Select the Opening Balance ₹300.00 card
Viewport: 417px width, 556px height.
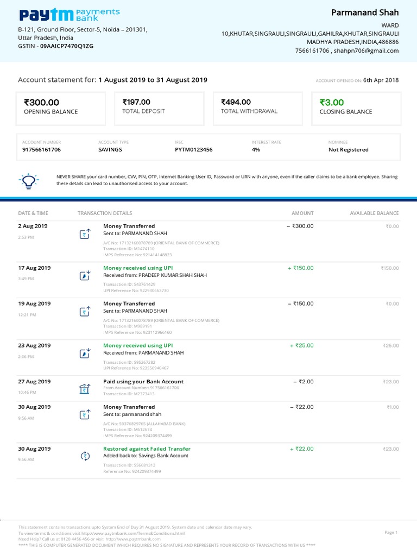(61, 109)
